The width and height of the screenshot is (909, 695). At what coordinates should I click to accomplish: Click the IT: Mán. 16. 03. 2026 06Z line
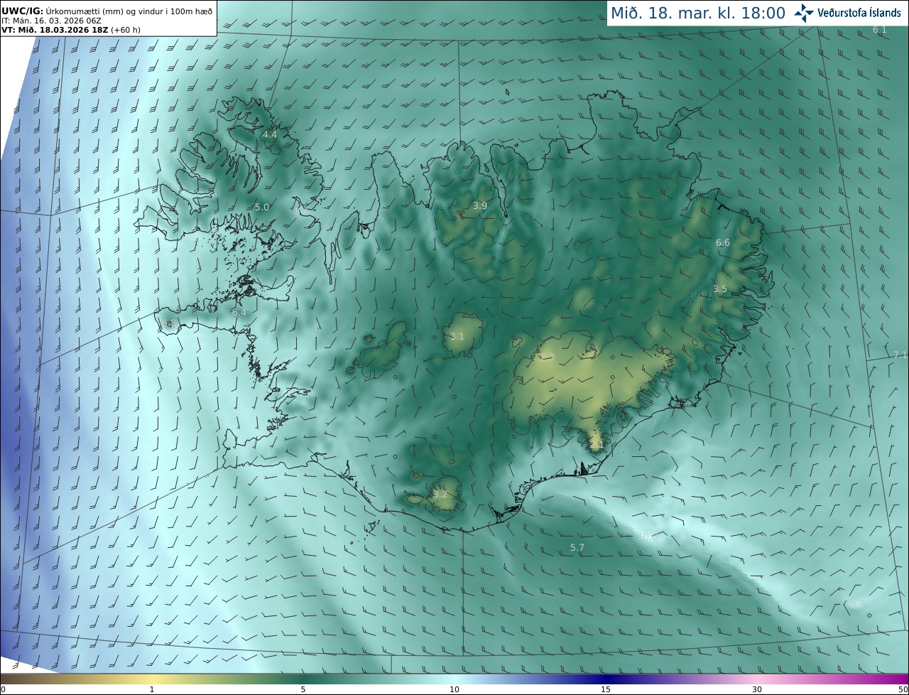point(51,21)
